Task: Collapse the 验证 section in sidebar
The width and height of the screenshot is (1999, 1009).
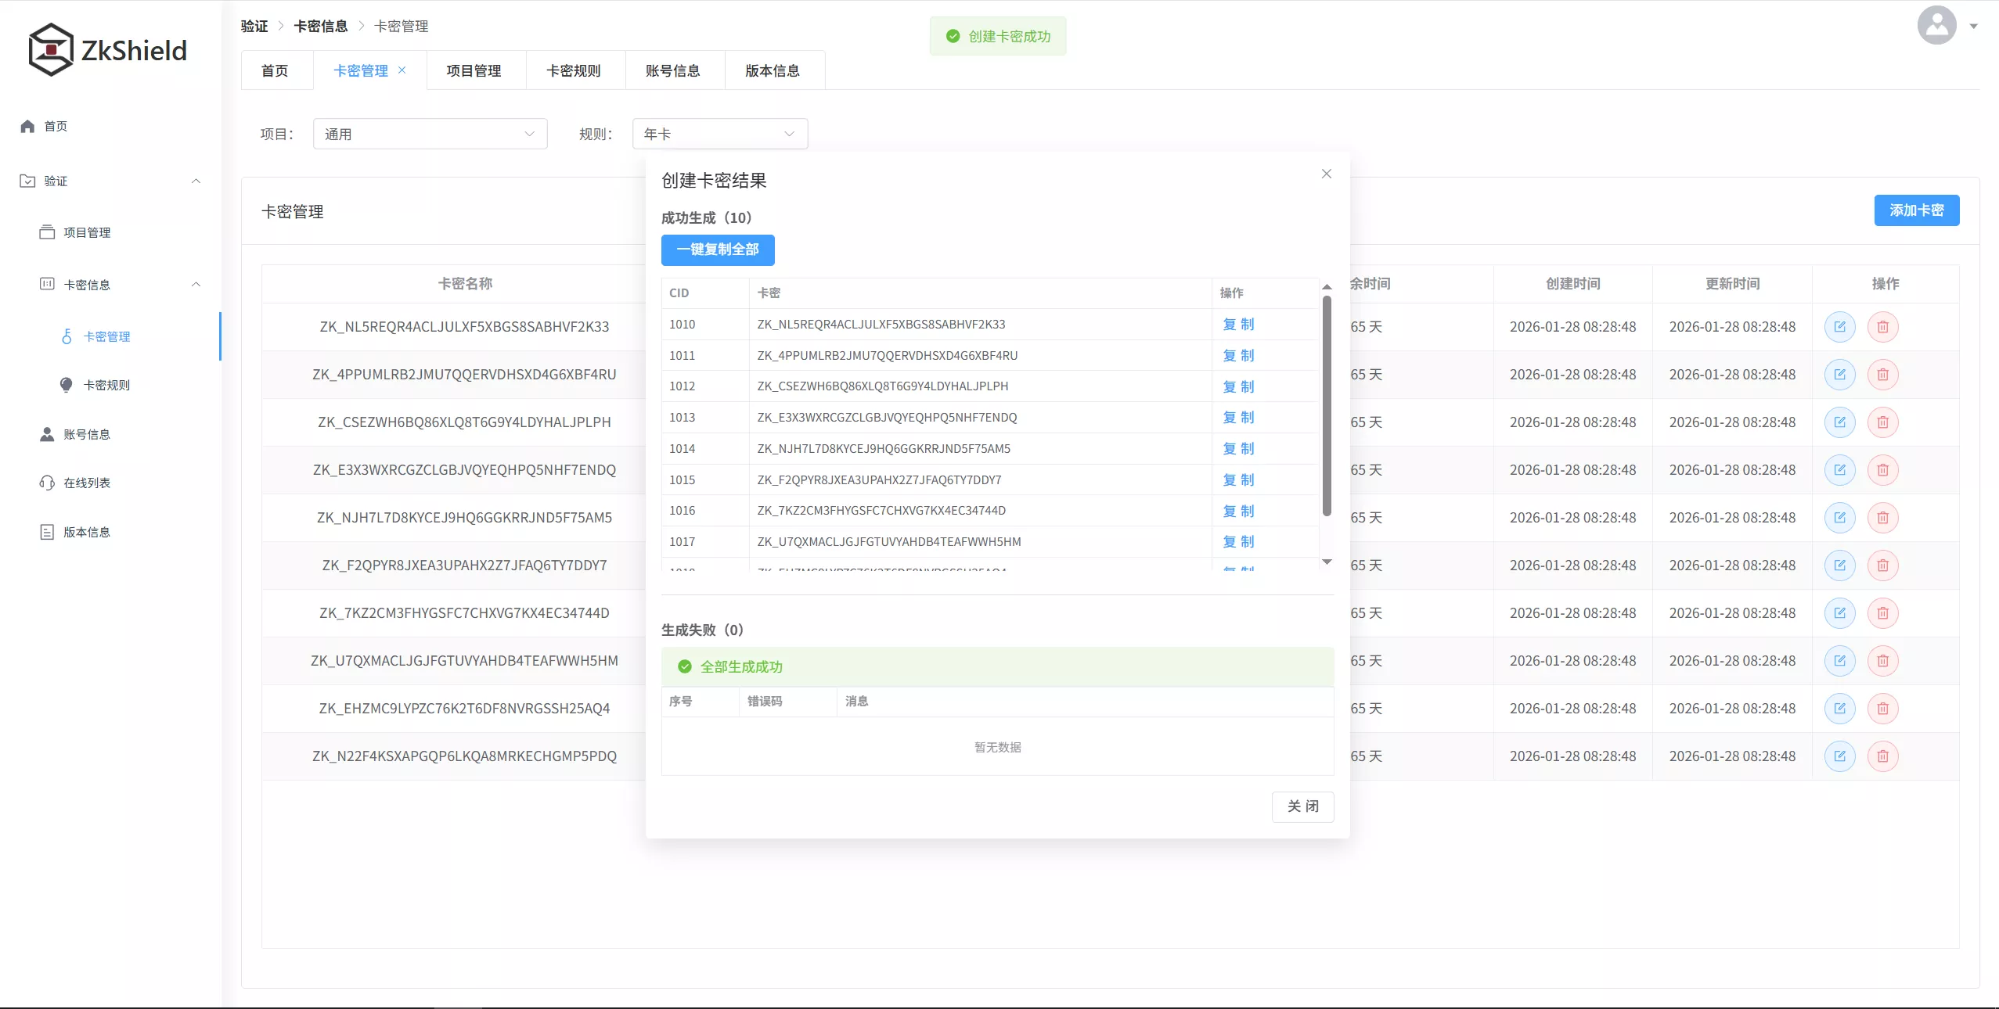Action: pos(196,181)
